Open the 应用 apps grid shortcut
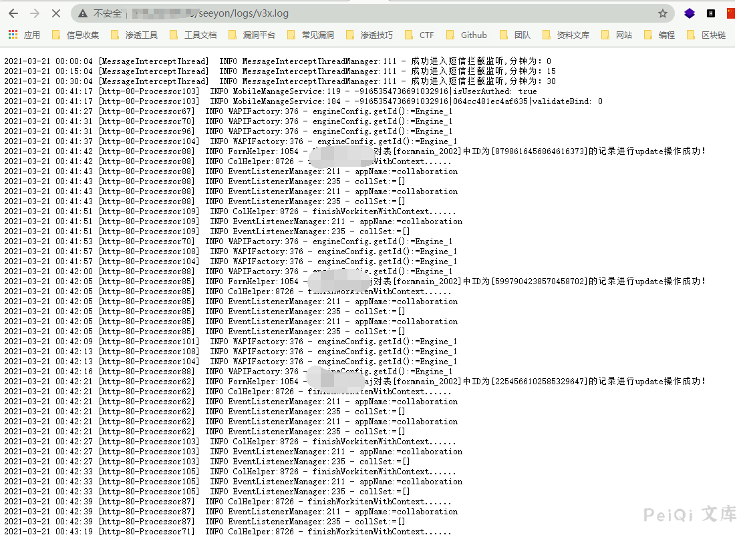745x539 pixels. click(24, 35)
